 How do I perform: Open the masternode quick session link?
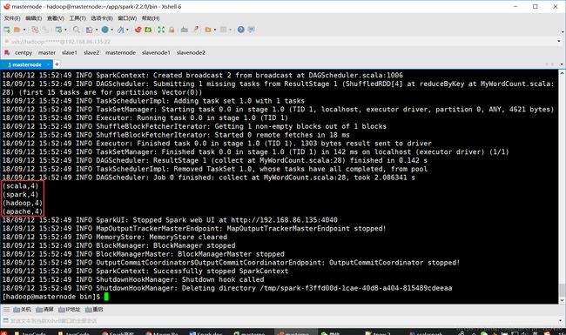(120, 53)
